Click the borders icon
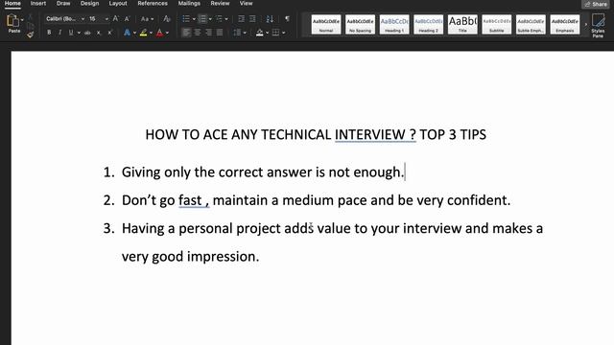This screenshot has width=614, height=345. coord(275,33)
